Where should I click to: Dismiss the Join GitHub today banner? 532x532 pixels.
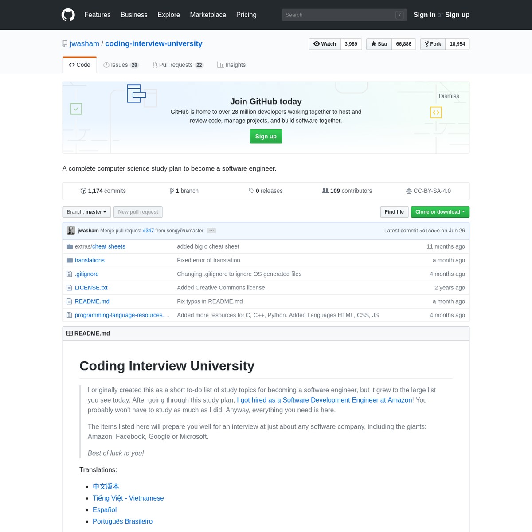449,96
